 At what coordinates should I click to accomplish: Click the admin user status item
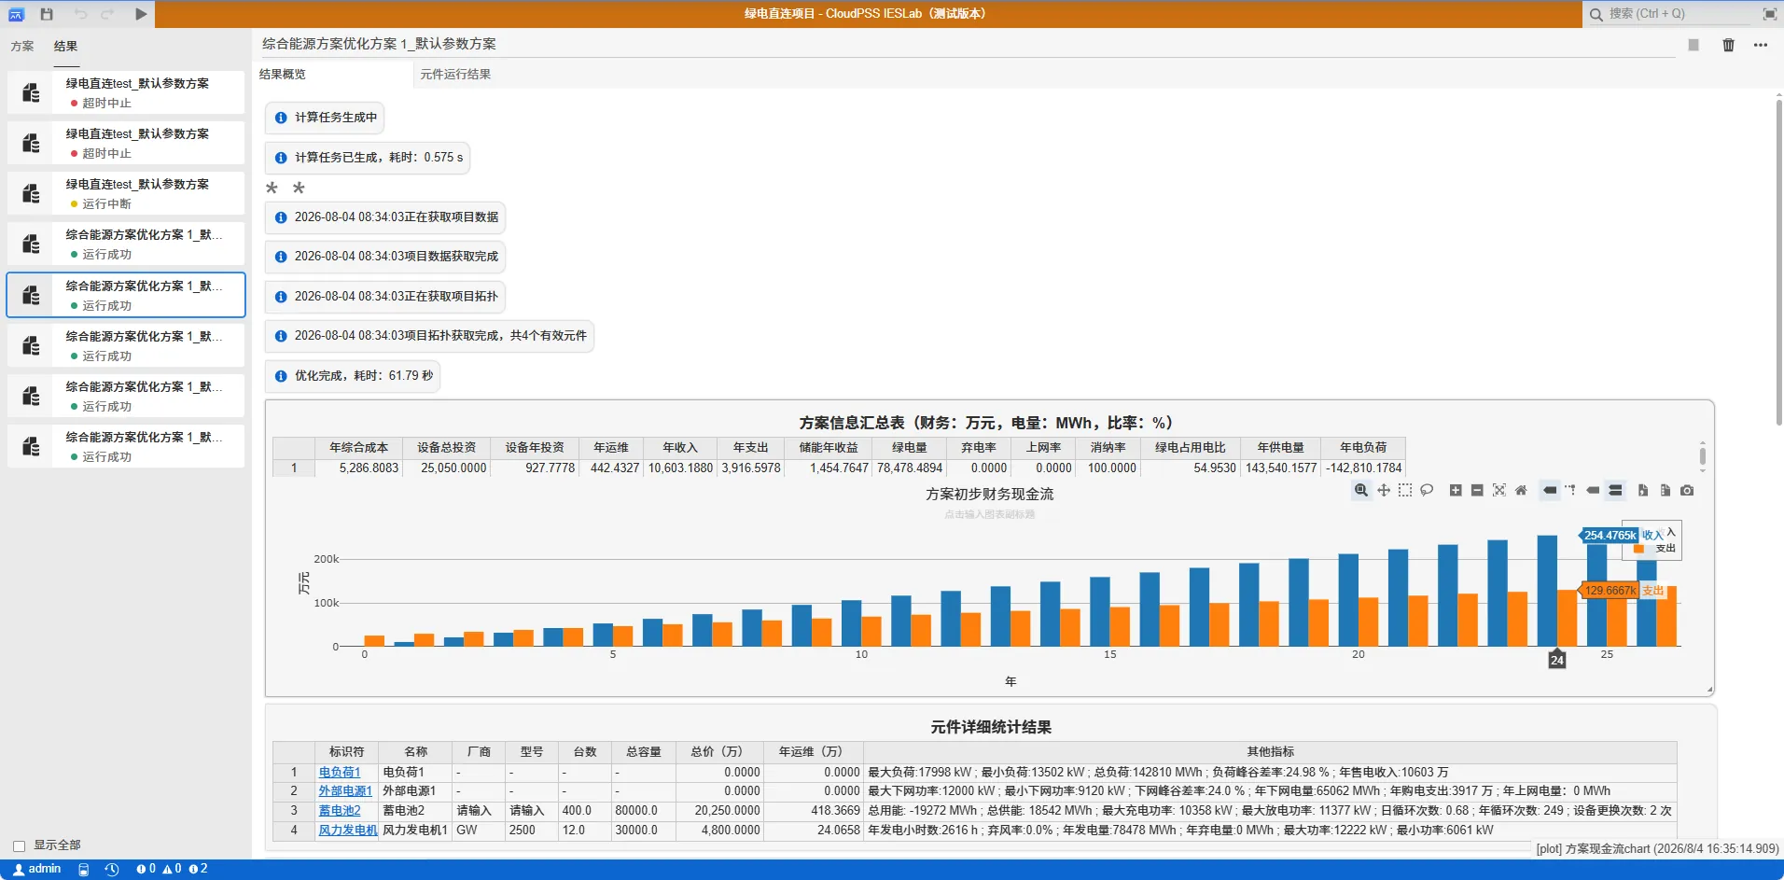pyautogui.click(x=37, y=869)
